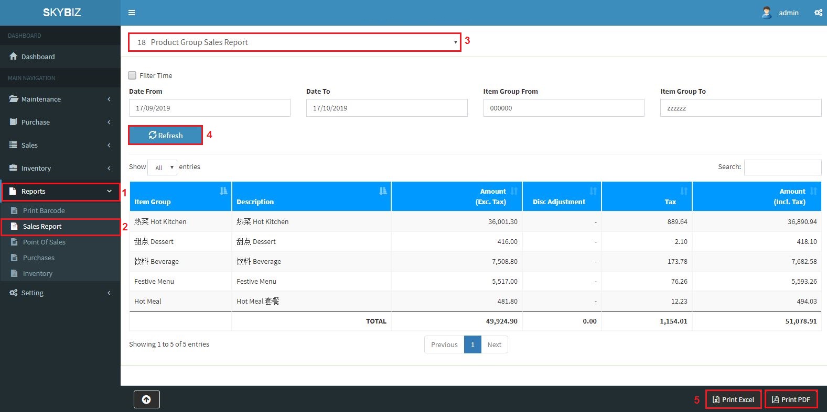Image resolution: width=827 pixels, height=412 pixels.
Task: Open the Product Group Sales Report dropdown
Action: [294, 42]
